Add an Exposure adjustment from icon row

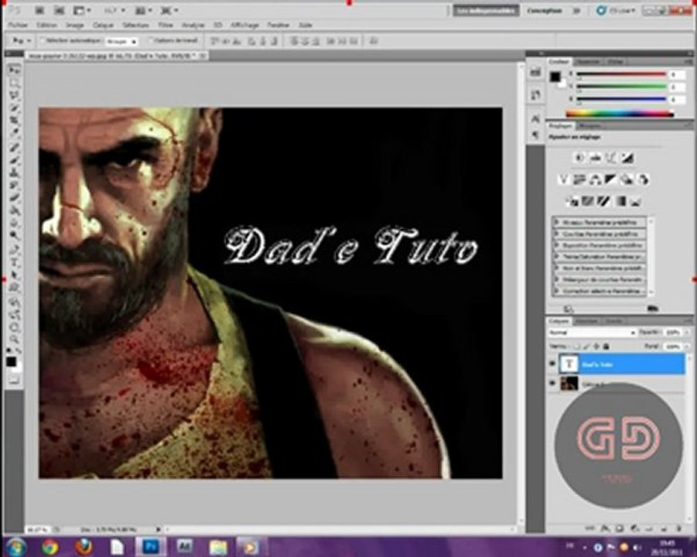coord(627,157)
